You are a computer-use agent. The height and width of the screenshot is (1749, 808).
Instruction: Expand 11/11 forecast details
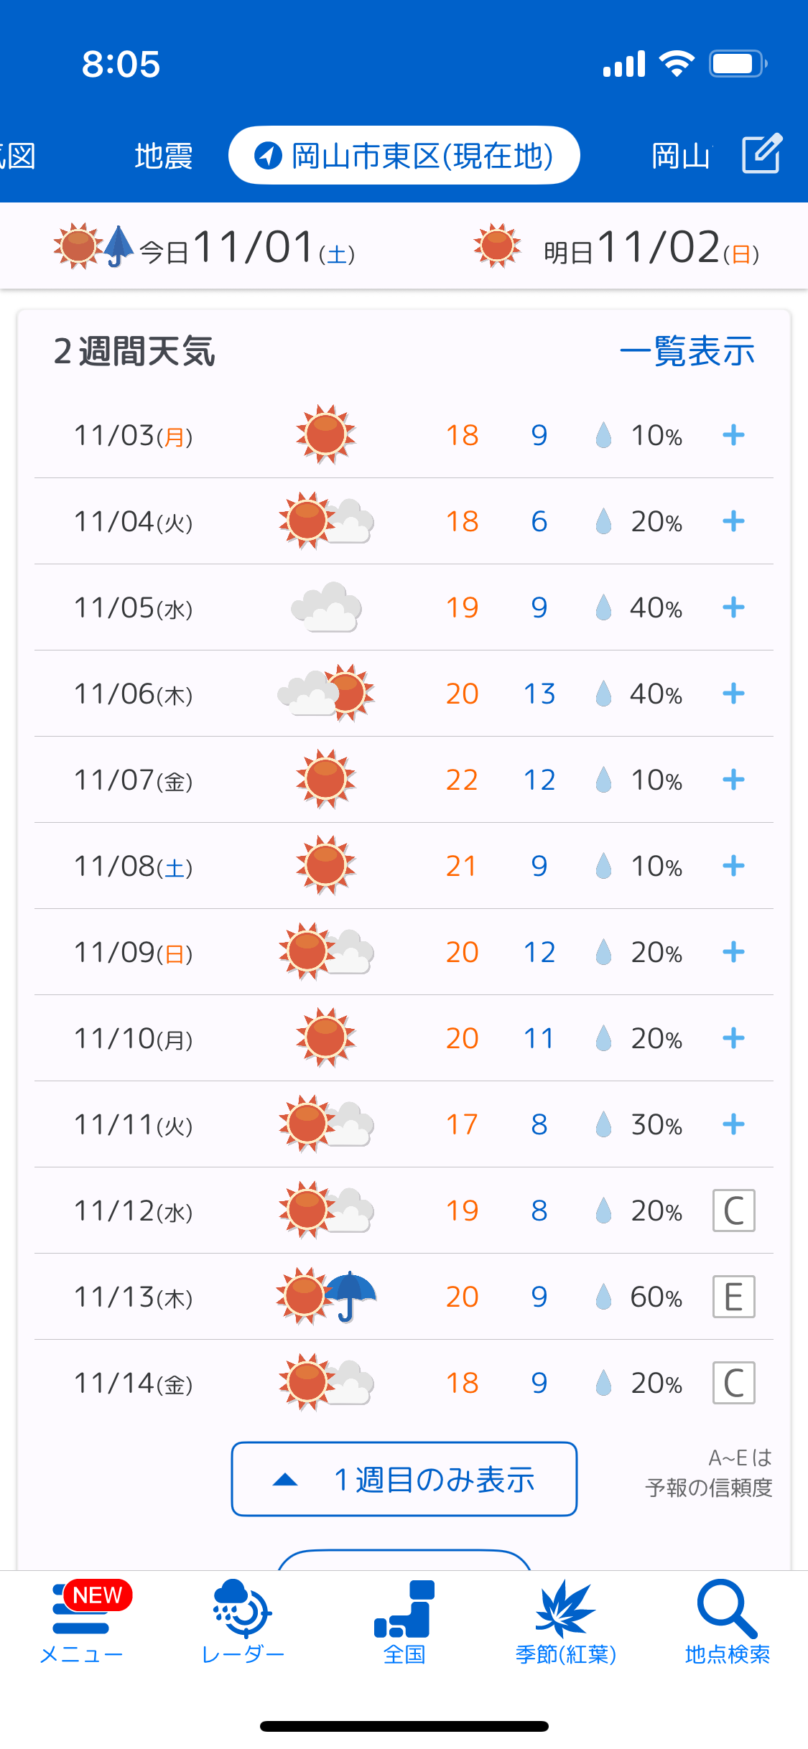(733, 1124)
